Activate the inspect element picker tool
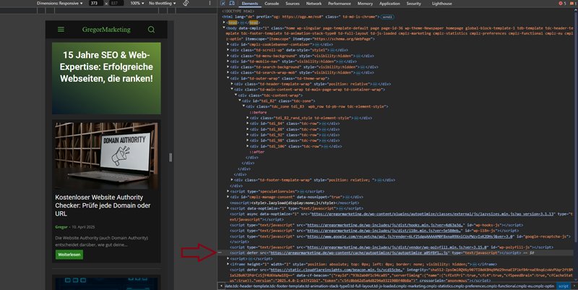This screenshot has height=290, width=578. [223, 4]
